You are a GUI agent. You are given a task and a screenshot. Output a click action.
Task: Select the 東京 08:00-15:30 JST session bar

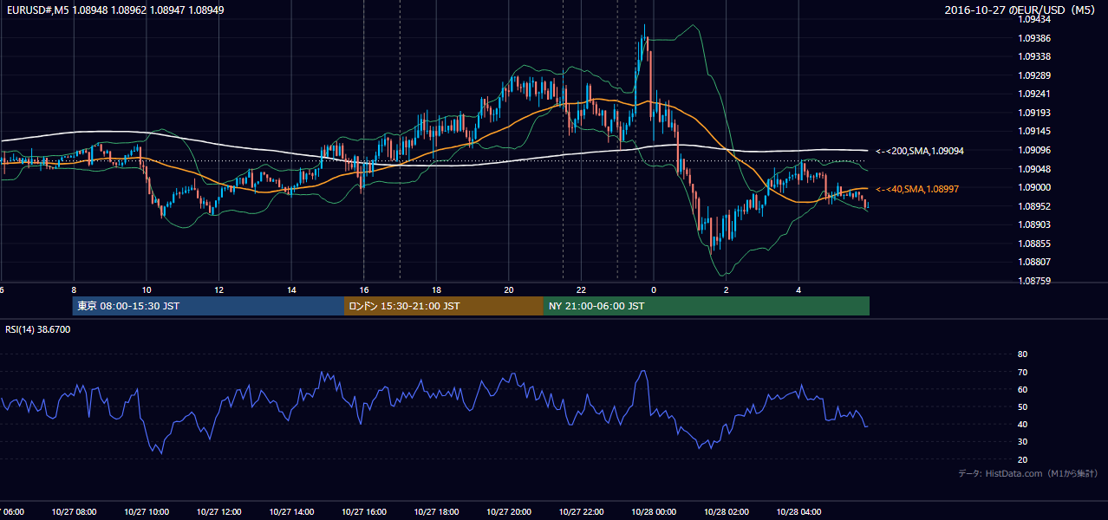point(208,306)
